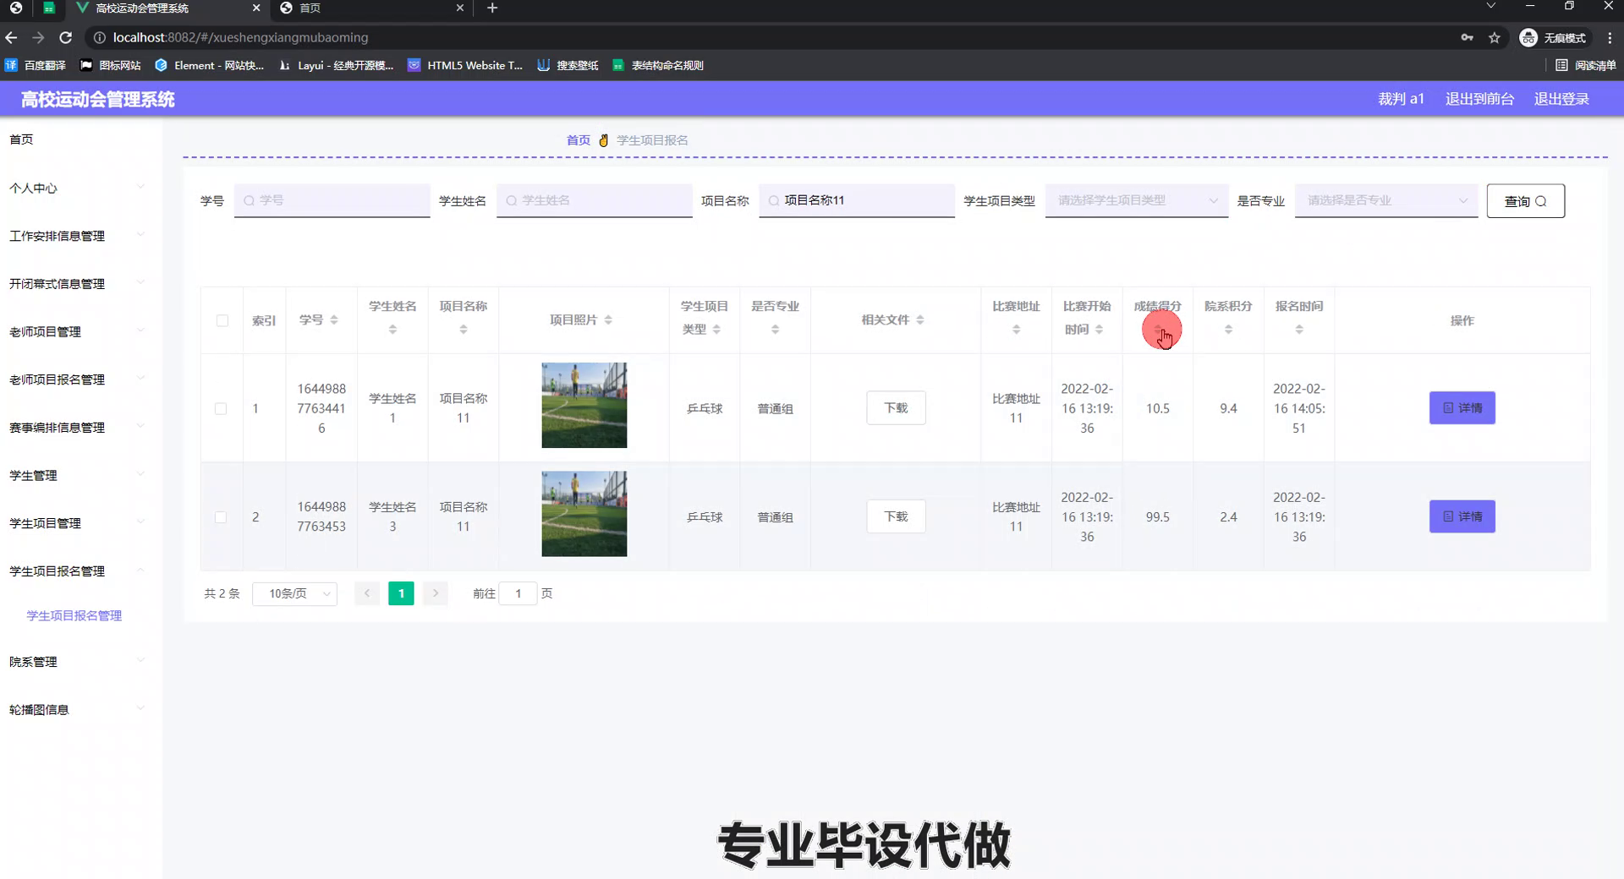Open a new browser tab

pyautogui.click(x=492, y=8)
